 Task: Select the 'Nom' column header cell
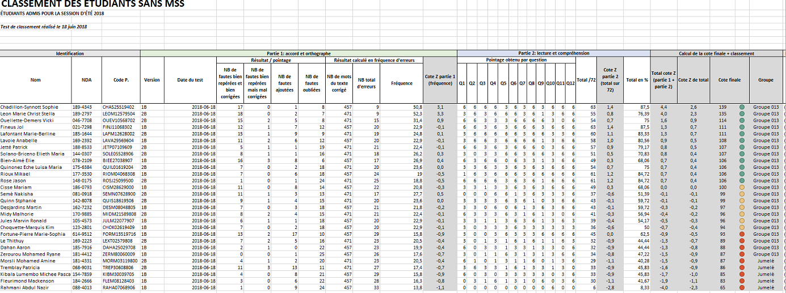click(35, 80)
